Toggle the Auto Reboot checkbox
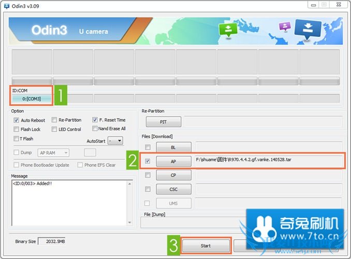 [16, 120]
